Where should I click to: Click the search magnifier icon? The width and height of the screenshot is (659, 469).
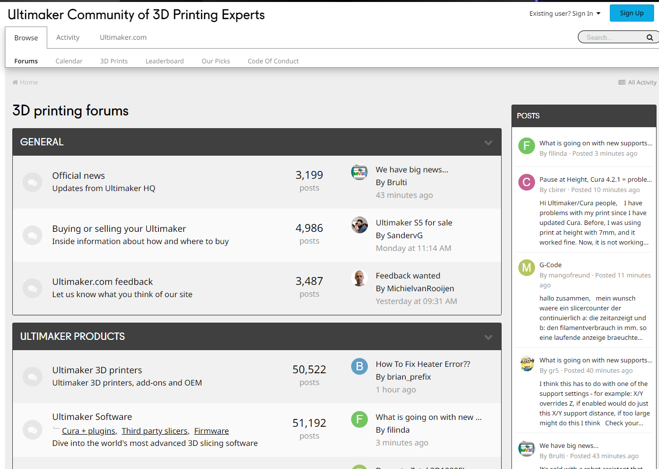pyautogui.click(x=650, y=37)
